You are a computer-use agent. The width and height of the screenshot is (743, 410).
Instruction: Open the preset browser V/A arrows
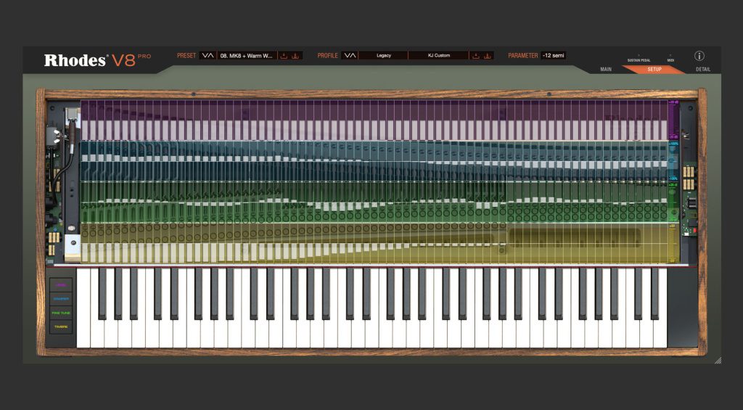coord(208,55)
